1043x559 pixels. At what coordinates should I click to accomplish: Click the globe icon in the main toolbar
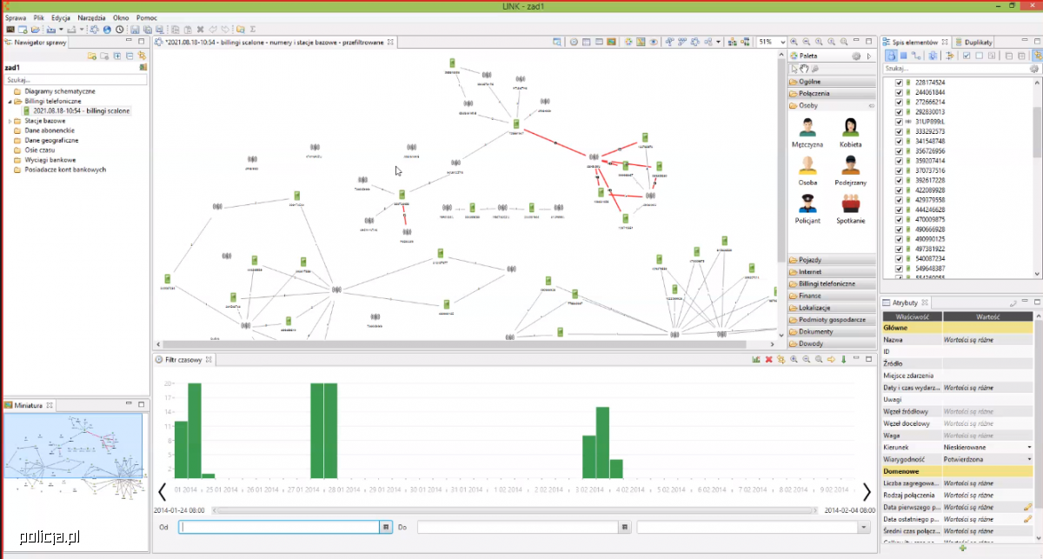(107, 30)
